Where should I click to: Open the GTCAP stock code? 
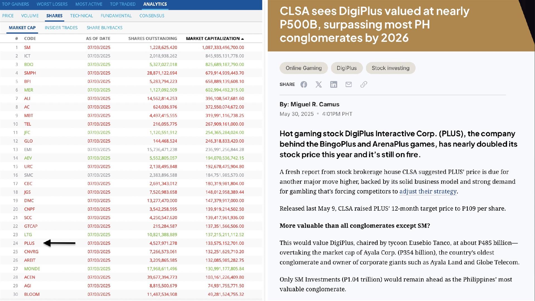[x=31, y=226]
